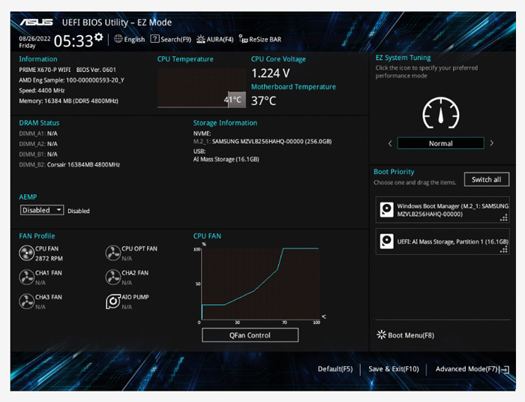Click the CPU OPT FAN icon
Screen dimensions: 525x402
click(112, 253)
